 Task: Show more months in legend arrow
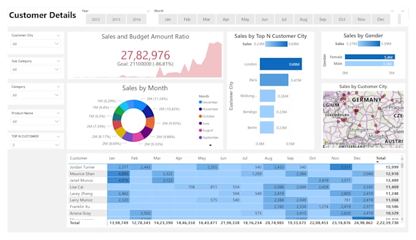click(x=210, y=145)
